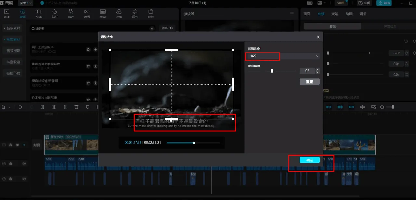
Task: Expand the 音乐素材 category
Action: 12,29
